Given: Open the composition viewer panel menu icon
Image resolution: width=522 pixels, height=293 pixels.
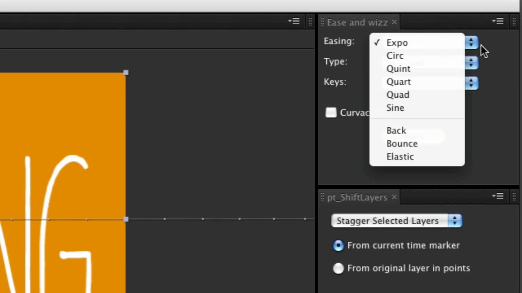Looking at the screenshot, I should point(294,21).
